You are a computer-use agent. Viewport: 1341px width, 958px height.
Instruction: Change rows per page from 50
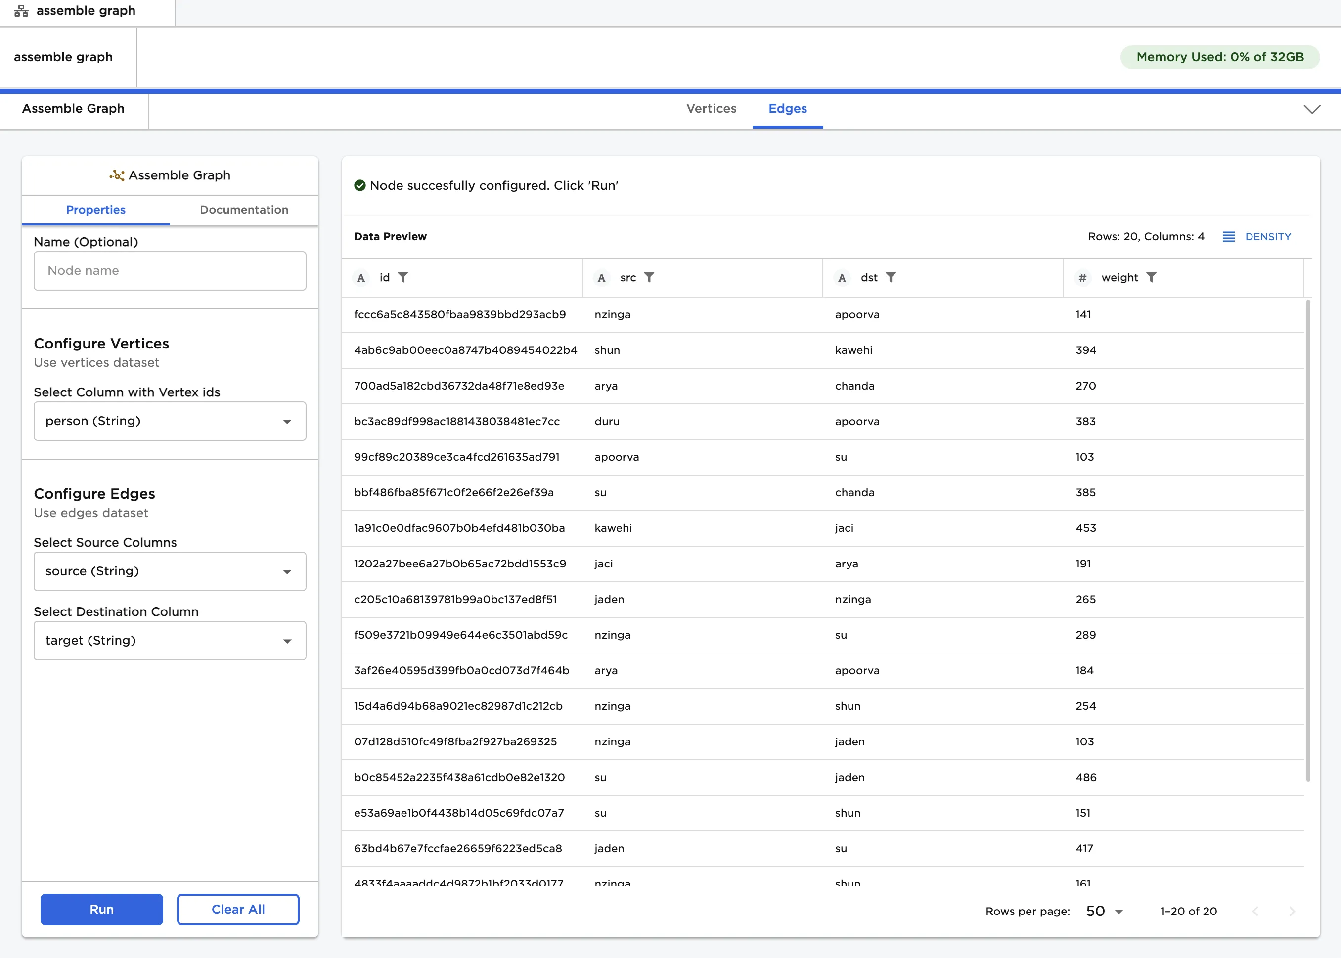coord(1104,911)
